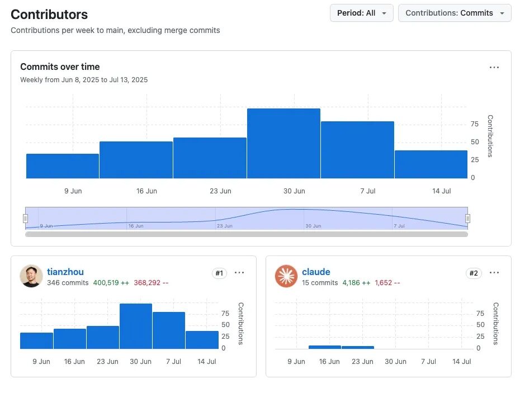The image size is (520, 393).
Task: Open claude's card options menu
Action: click(494, 273)
